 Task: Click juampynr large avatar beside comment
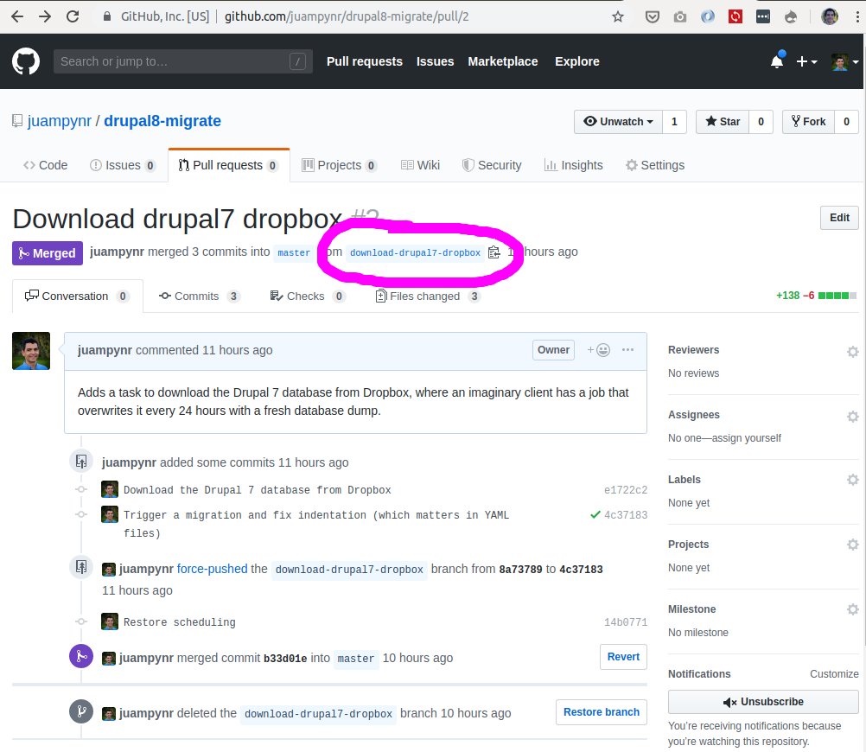tap(31, 351)
